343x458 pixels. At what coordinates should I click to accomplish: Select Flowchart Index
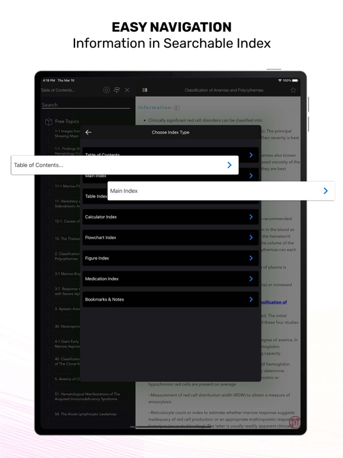pos(171,237)
